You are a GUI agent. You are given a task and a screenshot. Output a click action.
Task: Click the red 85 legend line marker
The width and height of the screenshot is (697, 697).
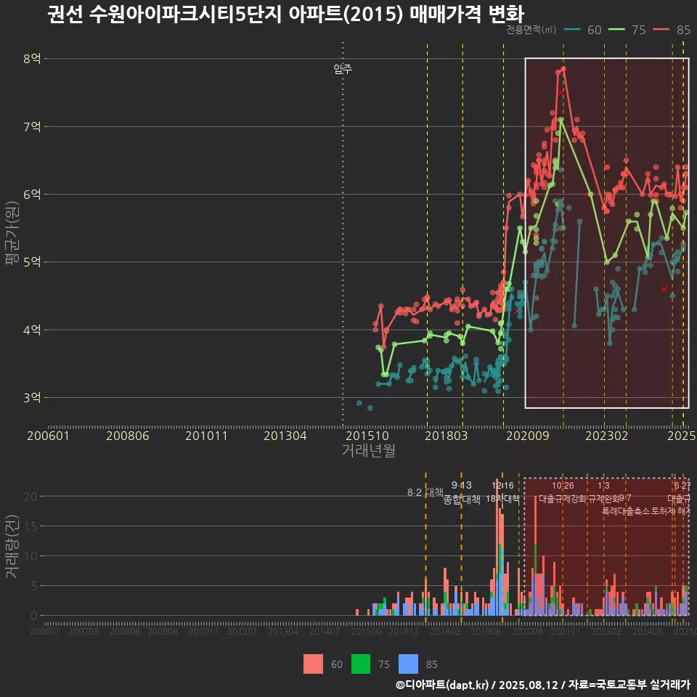(661, 30)
